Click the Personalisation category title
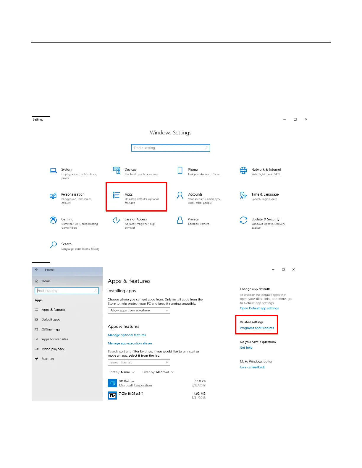This screenshot has width=362, height=468. pyautogui.click(x=73, y=194)
